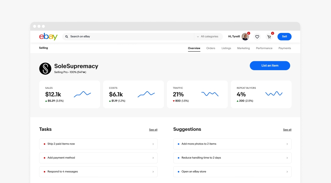Click the search magnifier icon

point(67,36)
